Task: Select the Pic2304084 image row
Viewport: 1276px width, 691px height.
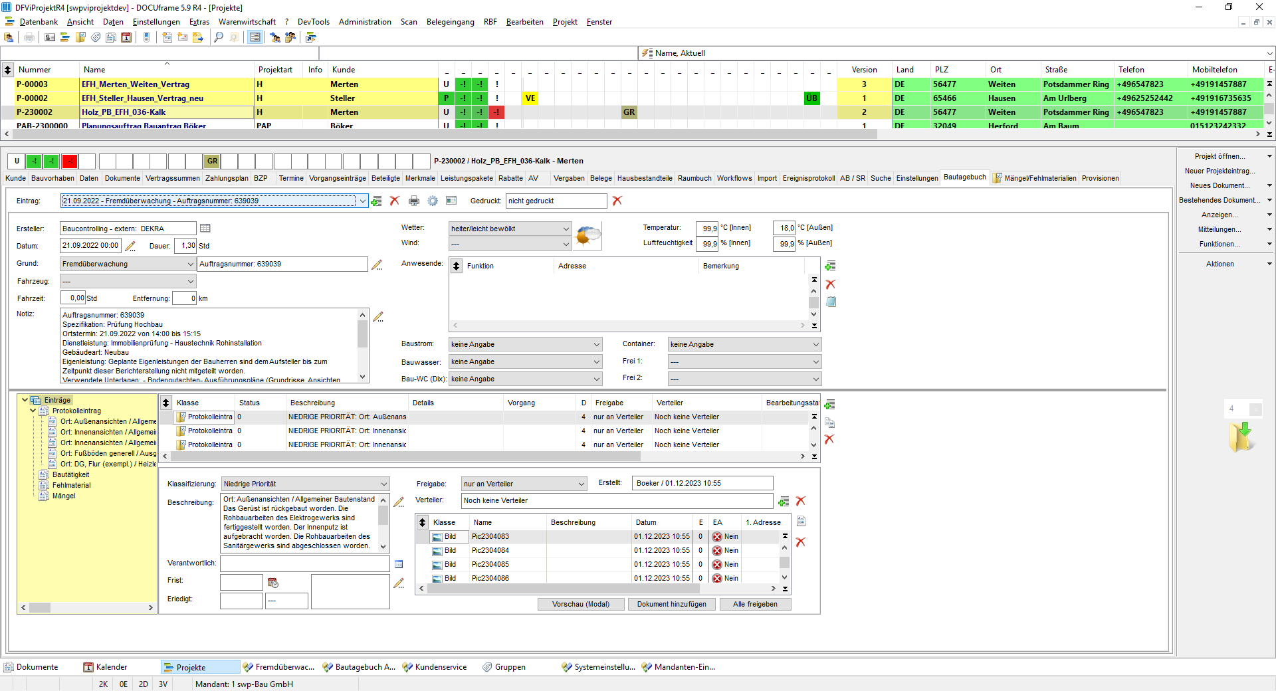Action: [x=490, y=550]
